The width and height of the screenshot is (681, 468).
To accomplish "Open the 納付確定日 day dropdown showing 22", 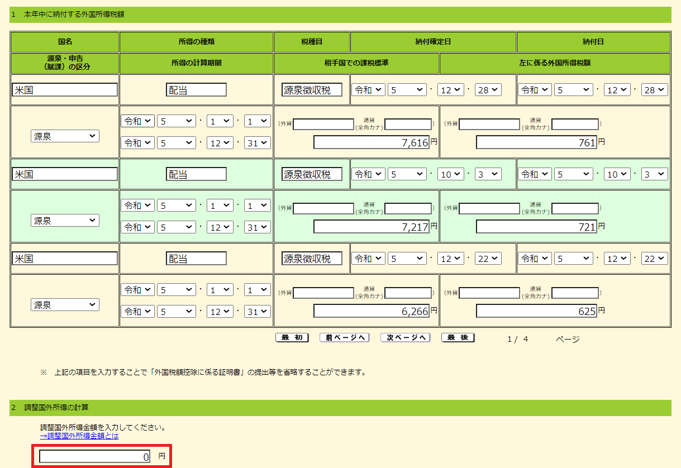I will [488, 259].
